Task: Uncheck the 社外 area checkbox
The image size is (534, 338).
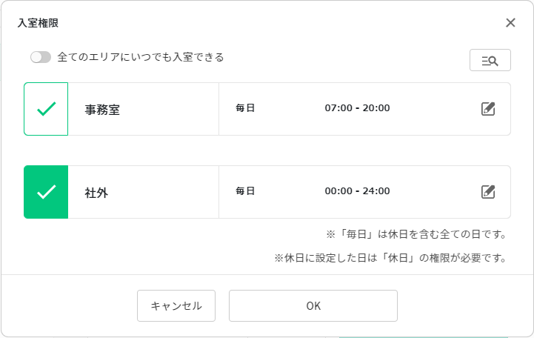Action: [46, 192]
